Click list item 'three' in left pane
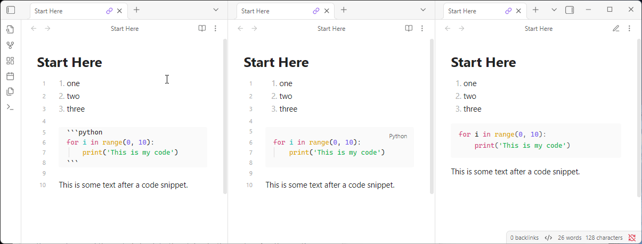Screen dimensions: 642x244 pyautogui.click(x=76, y=109)
